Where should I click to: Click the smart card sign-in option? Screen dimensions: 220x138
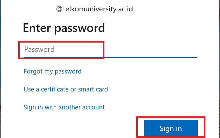[x=66, y=89]
